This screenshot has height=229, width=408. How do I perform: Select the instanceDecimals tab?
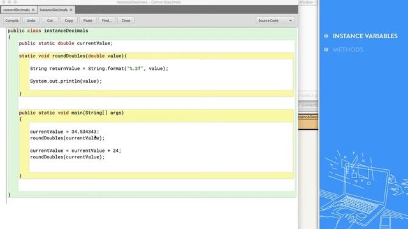pos(54,10)
